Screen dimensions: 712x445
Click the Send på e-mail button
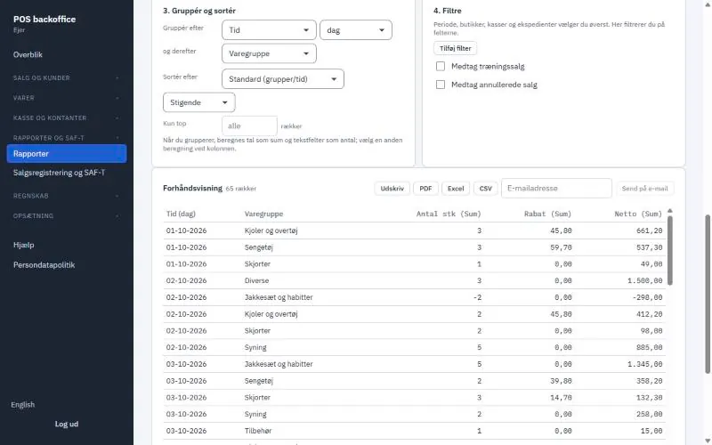(x=644, y=189)
